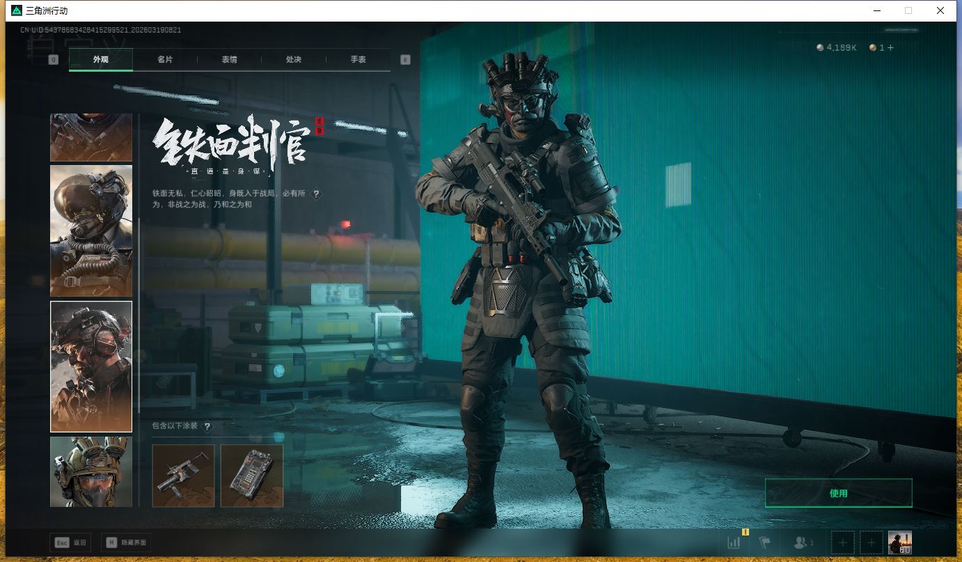The image size is (962, 562).
Task: Open the 手表 tab
Action: pyautogui.click(x=358, y=60)
